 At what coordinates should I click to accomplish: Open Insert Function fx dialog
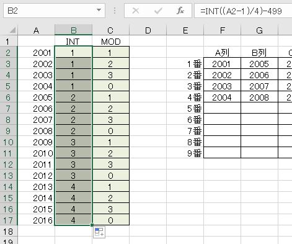point(180,11)
